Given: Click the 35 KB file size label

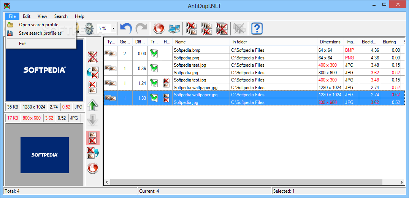Looking at the screenshot, I should [13, 107].
